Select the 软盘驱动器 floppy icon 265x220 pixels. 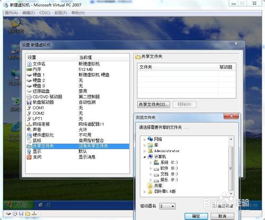pyautogui.click(x=29, y=103)
